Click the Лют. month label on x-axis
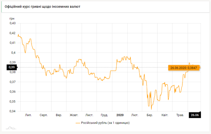This screenshot has width=211, height=134. click(x=135, y=115)
